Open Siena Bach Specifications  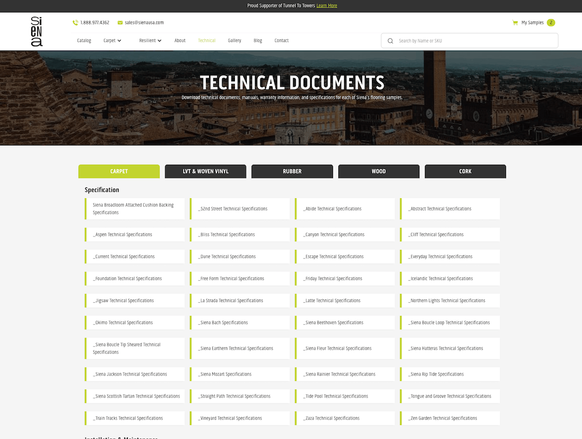pyautogui.click(x=240, y=323)
